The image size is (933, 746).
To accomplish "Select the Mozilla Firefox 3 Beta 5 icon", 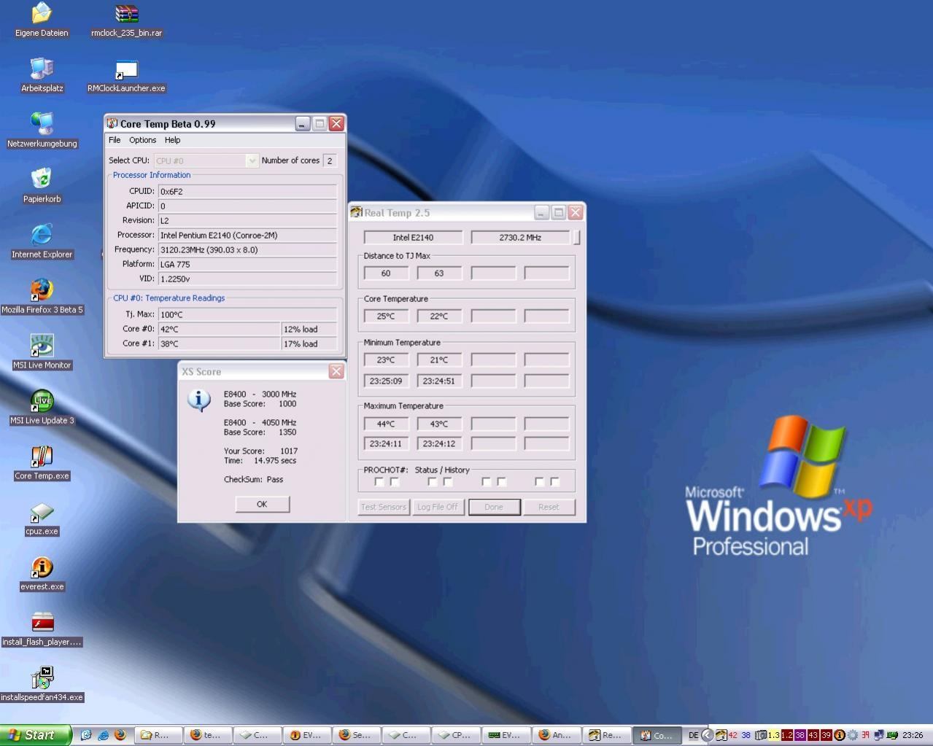I will [42, 297].
